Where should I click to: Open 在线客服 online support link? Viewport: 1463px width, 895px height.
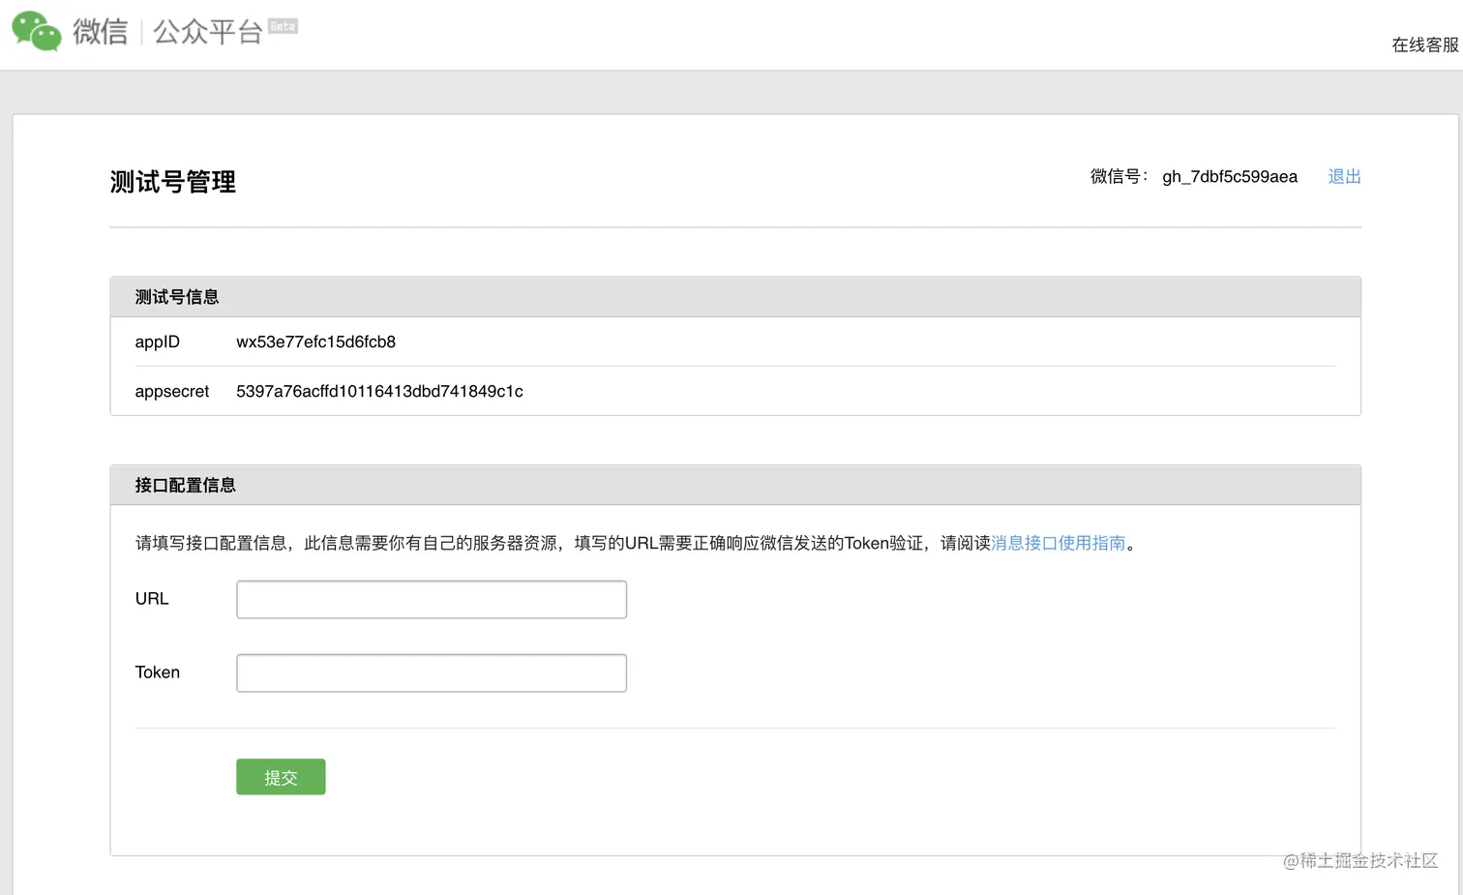(1425, 45)
